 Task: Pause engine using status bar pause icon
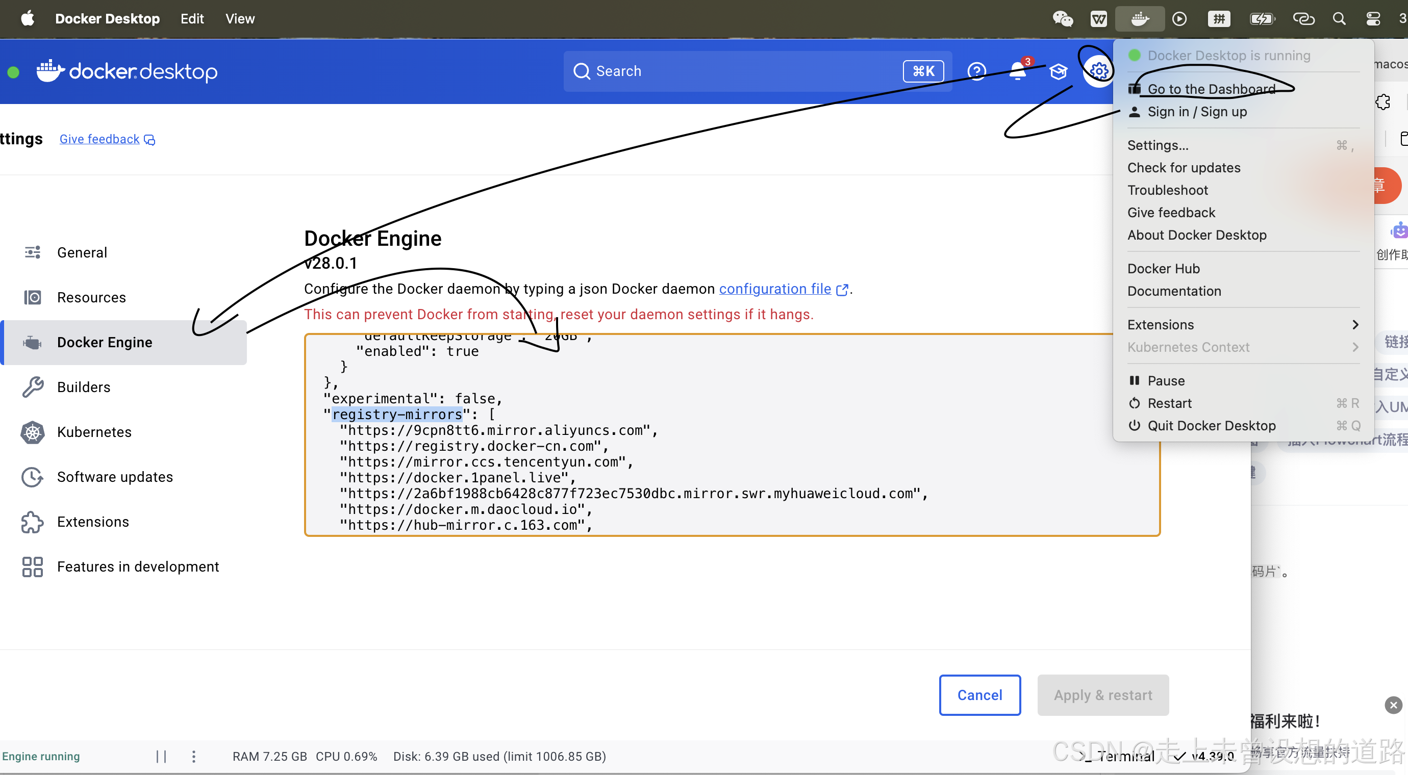pyautogui.click(x=161, y=757)
